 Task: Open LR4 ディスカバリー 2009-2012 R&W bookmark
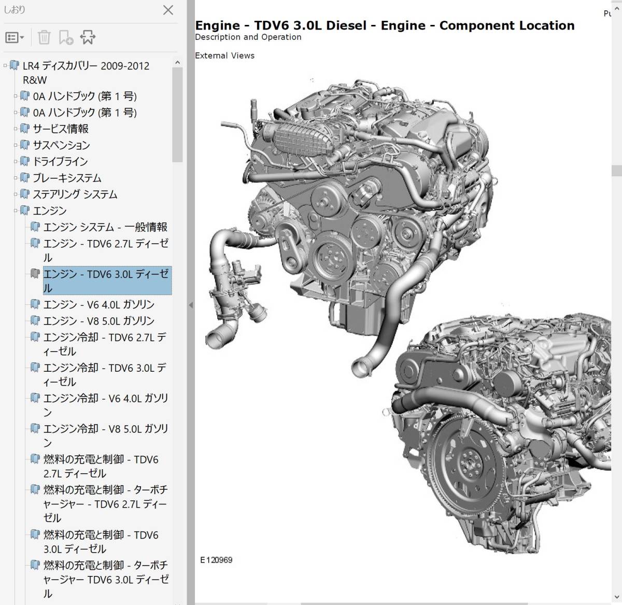[86, 73]
